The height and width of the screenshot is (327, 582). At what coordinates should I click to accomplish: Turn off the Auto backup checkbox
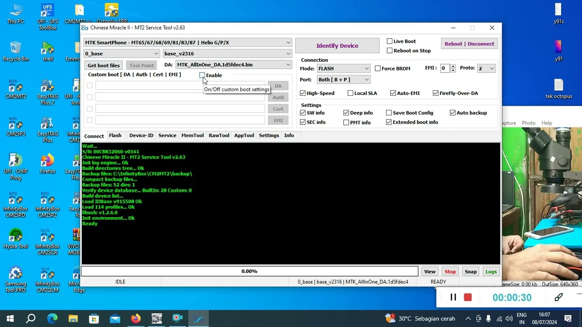(452, 113)
